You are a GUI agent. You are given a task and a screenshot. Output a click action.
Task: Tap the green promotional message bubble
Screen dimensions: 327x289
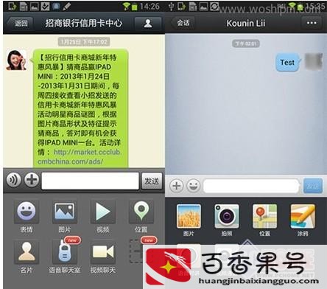click(x=81, y=108)
